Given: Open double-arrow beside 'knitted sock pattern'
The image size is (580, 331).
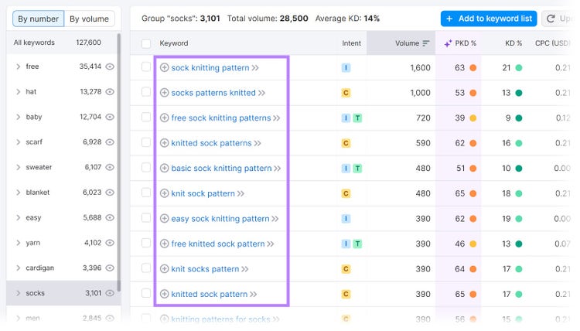Looking at the screenshot, I should (x=253, y=295).
